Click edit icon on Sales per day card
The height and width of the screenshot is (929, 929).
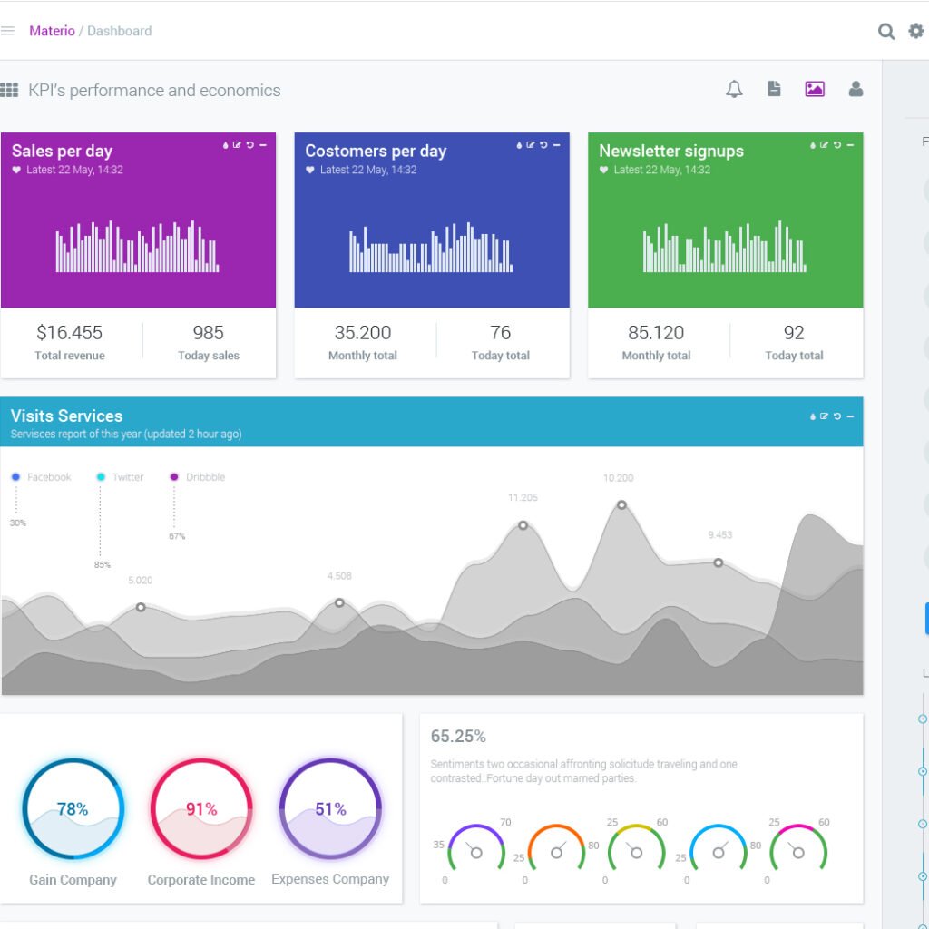click(x=238, y=145)
